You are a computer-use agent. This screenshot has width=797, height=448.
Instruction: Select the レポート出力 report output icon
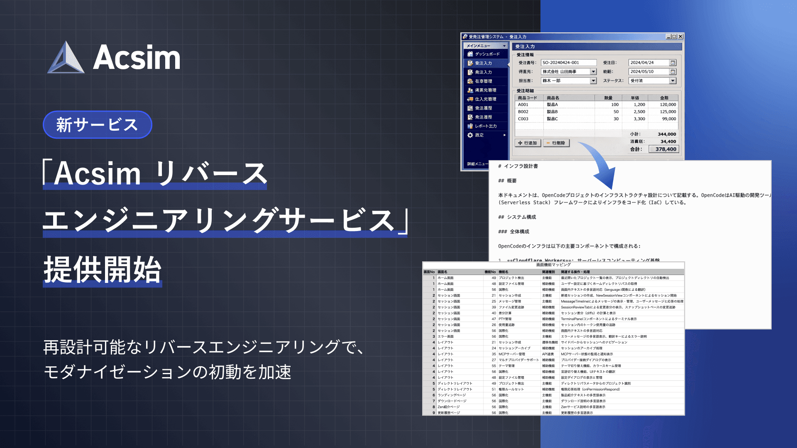[470, 126]
